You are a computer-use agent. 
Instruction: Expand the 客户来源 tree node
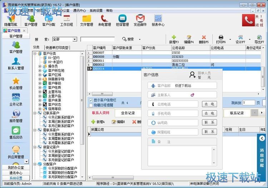pos(40,100)
